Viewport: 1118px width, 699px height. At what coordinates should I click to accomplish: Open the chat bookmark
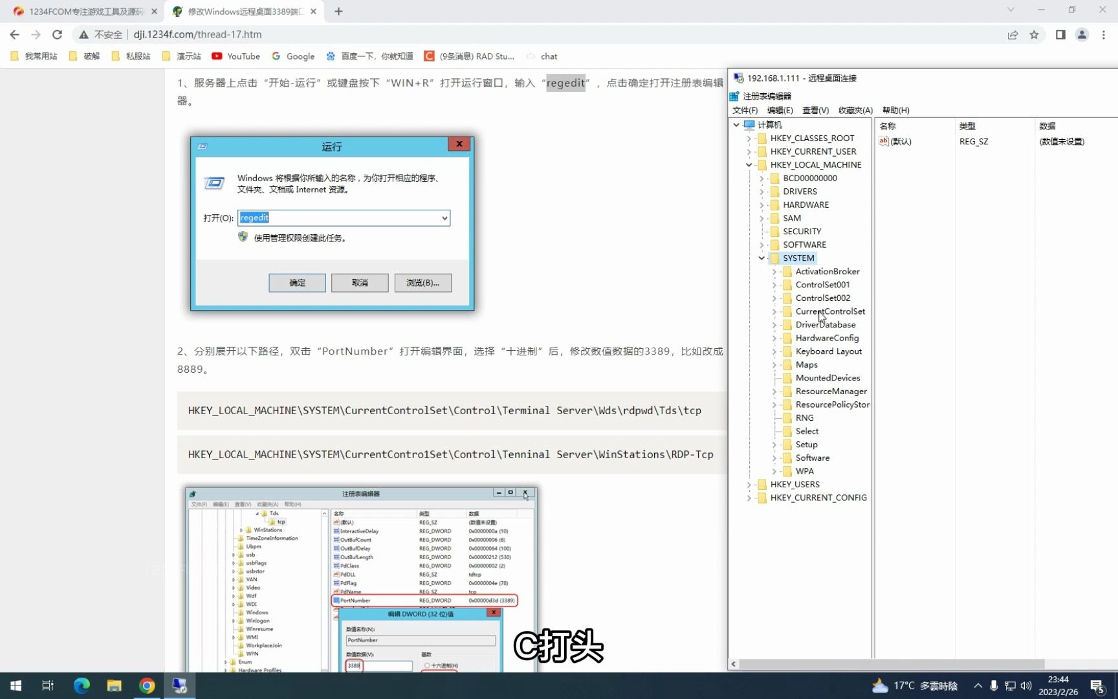(542, 56)
